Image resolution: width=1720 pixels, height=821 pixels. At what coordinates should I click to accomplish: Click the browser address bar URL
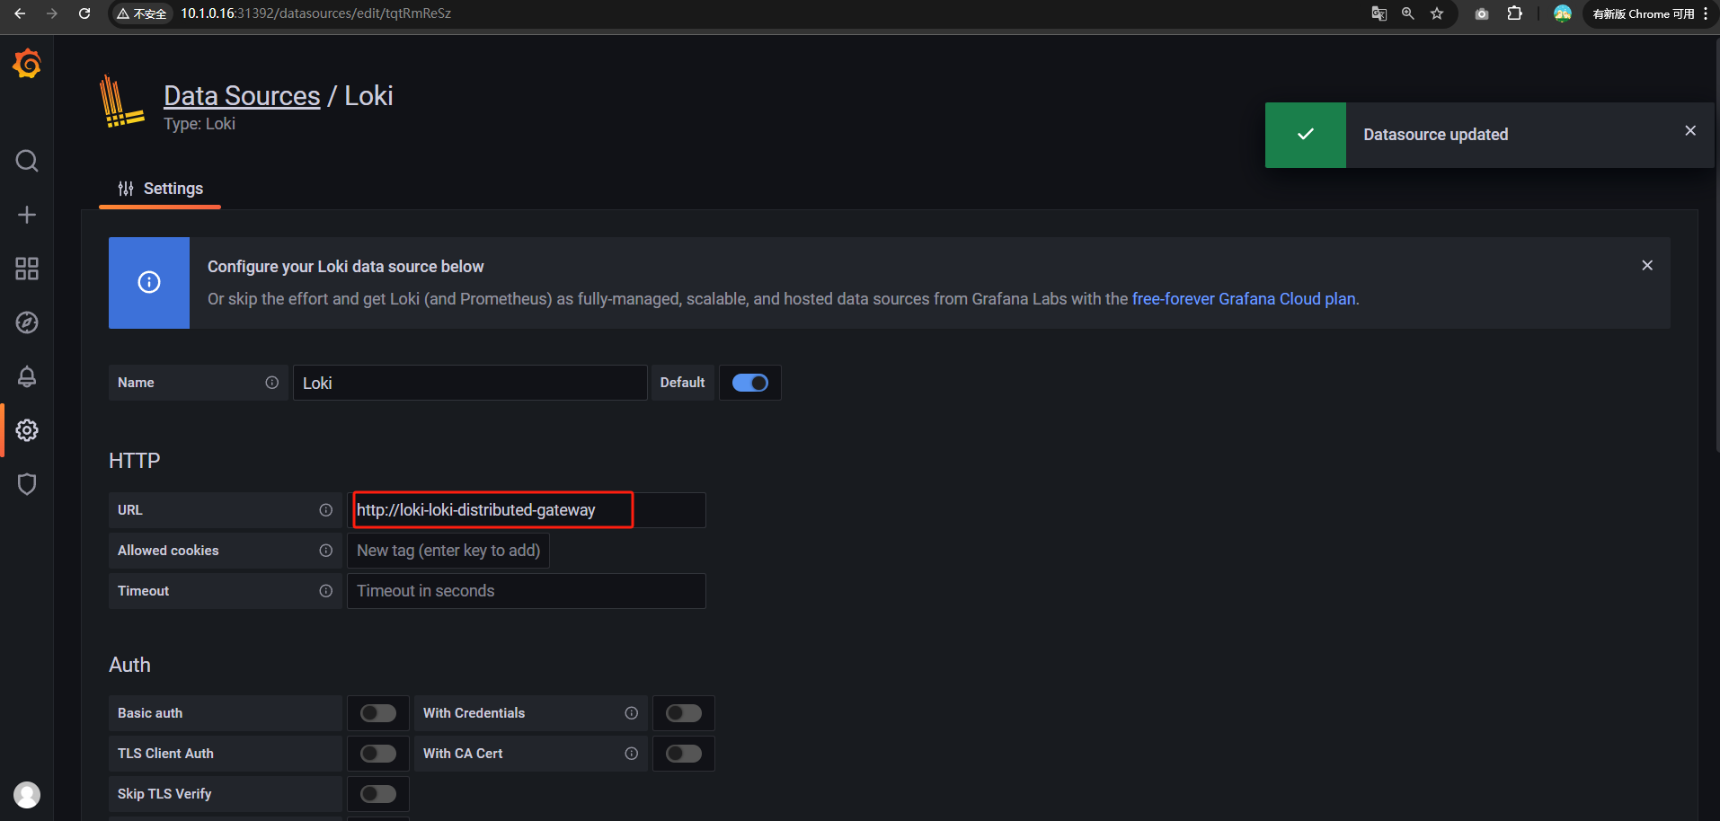[x=315, y=13]
